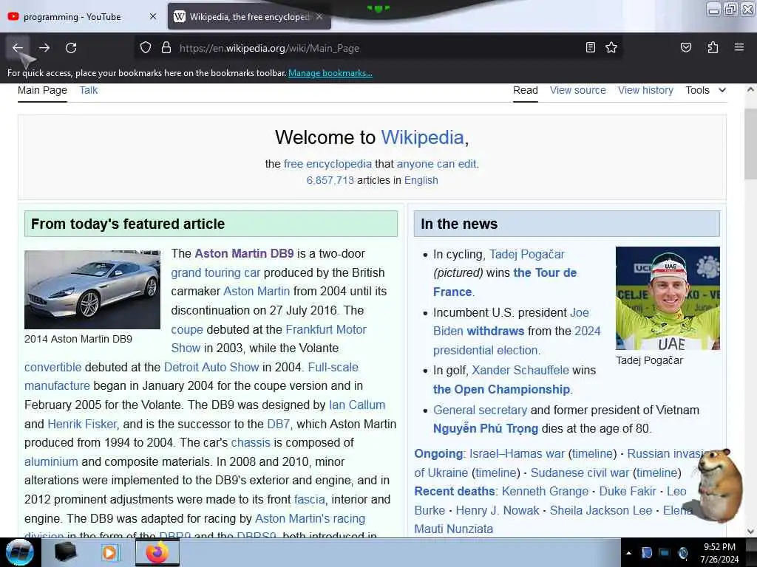The image size is (757, 567).
Task: View site security padlock info
Action: (x=166, y=48)
